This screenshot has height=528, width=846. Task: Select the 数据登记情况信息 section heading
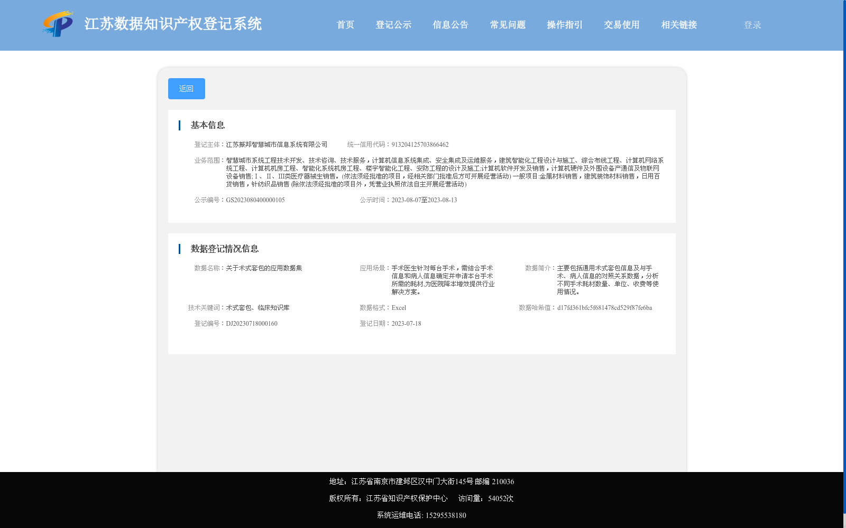[x=225, y=249]
